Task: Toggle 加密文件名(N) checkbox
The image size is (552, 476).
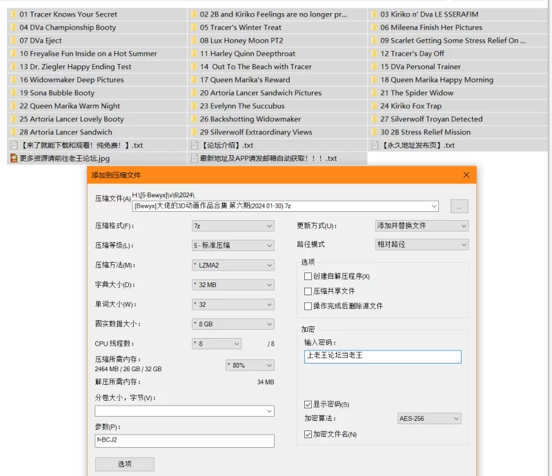Action: tap(308, 435)
